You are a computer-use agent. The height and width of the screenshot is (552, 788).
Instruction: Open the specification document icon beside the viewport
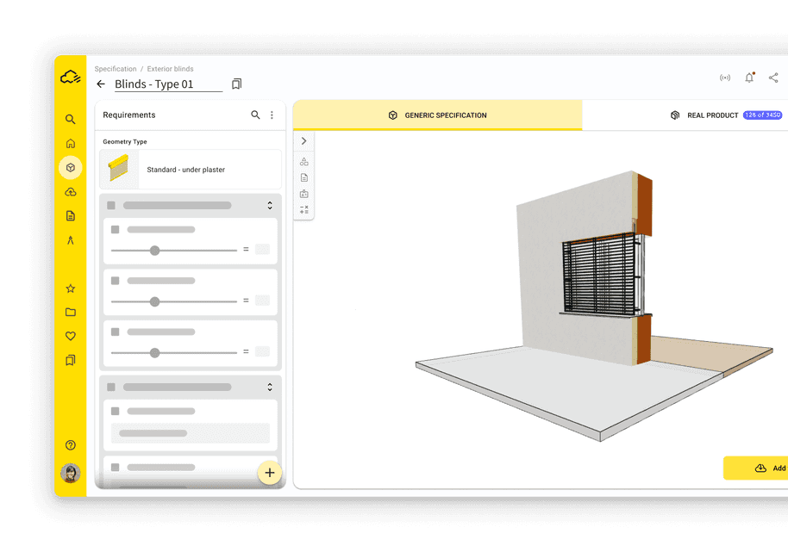click(303, 177)
